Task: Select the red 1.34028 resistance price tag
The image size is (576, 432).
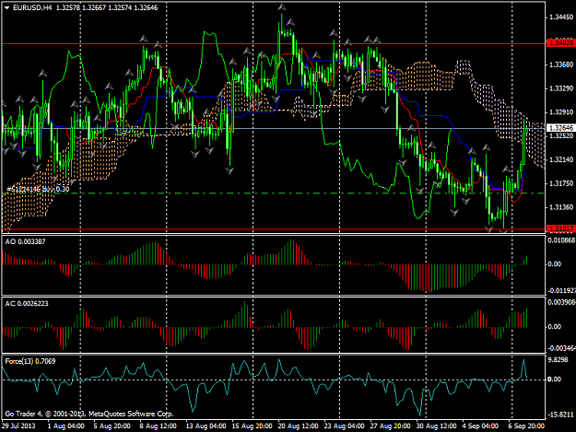Action: tap(561, 43)
